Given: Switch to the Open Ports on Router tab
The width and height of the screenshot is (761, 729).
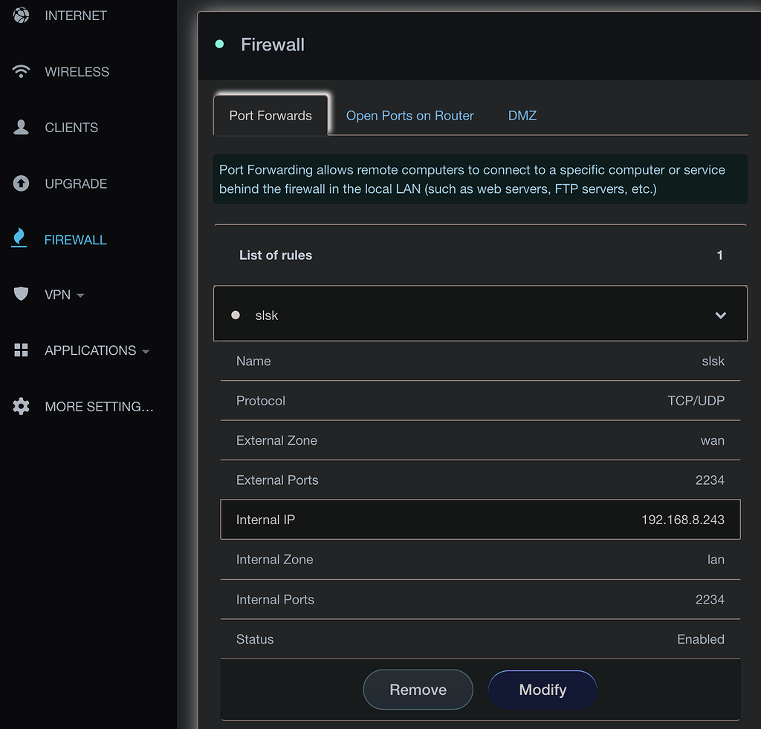Looking at the screenshot, I should coord(409,115).
